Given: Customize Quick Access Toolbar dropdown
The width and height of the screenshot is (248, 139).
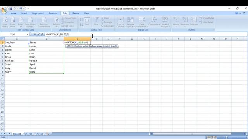Looking at the screenshot, I should (28, 8).
